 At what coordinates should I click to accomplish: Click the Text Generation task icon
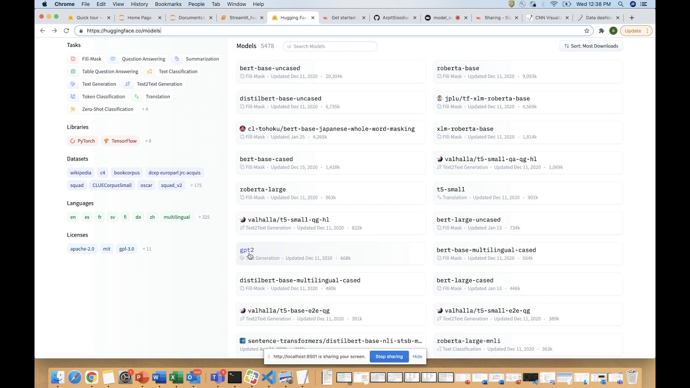click(73, 84)
